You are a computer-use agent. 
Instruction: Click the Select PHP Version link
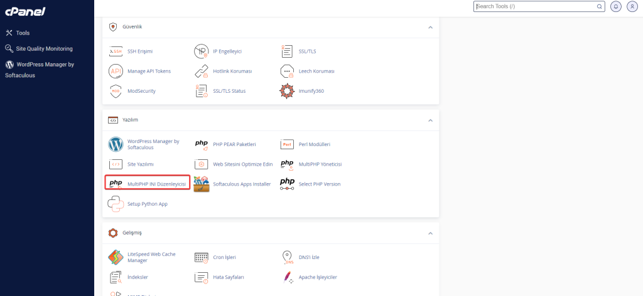(319, 184)
